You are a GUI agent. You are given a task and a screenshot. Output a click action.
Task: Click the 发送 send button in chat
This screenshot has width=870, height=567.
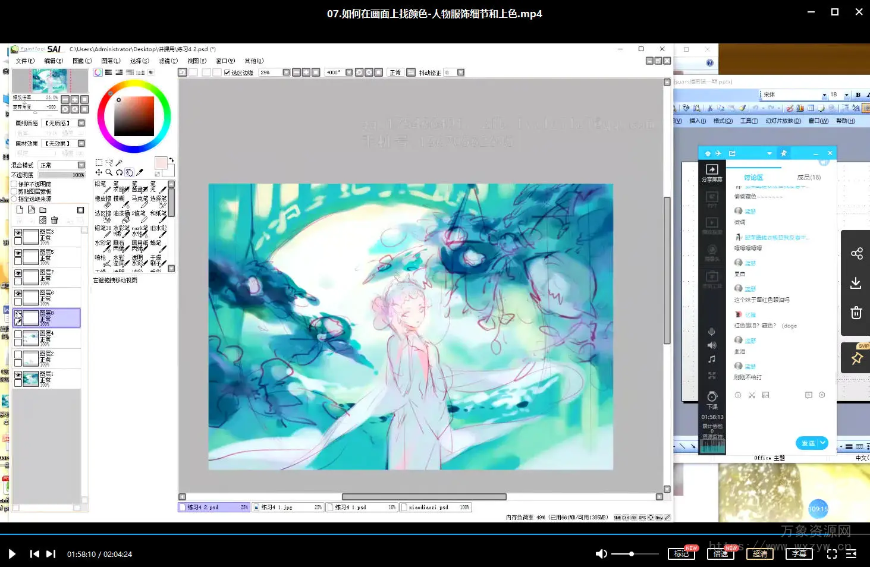pos(808,443)
